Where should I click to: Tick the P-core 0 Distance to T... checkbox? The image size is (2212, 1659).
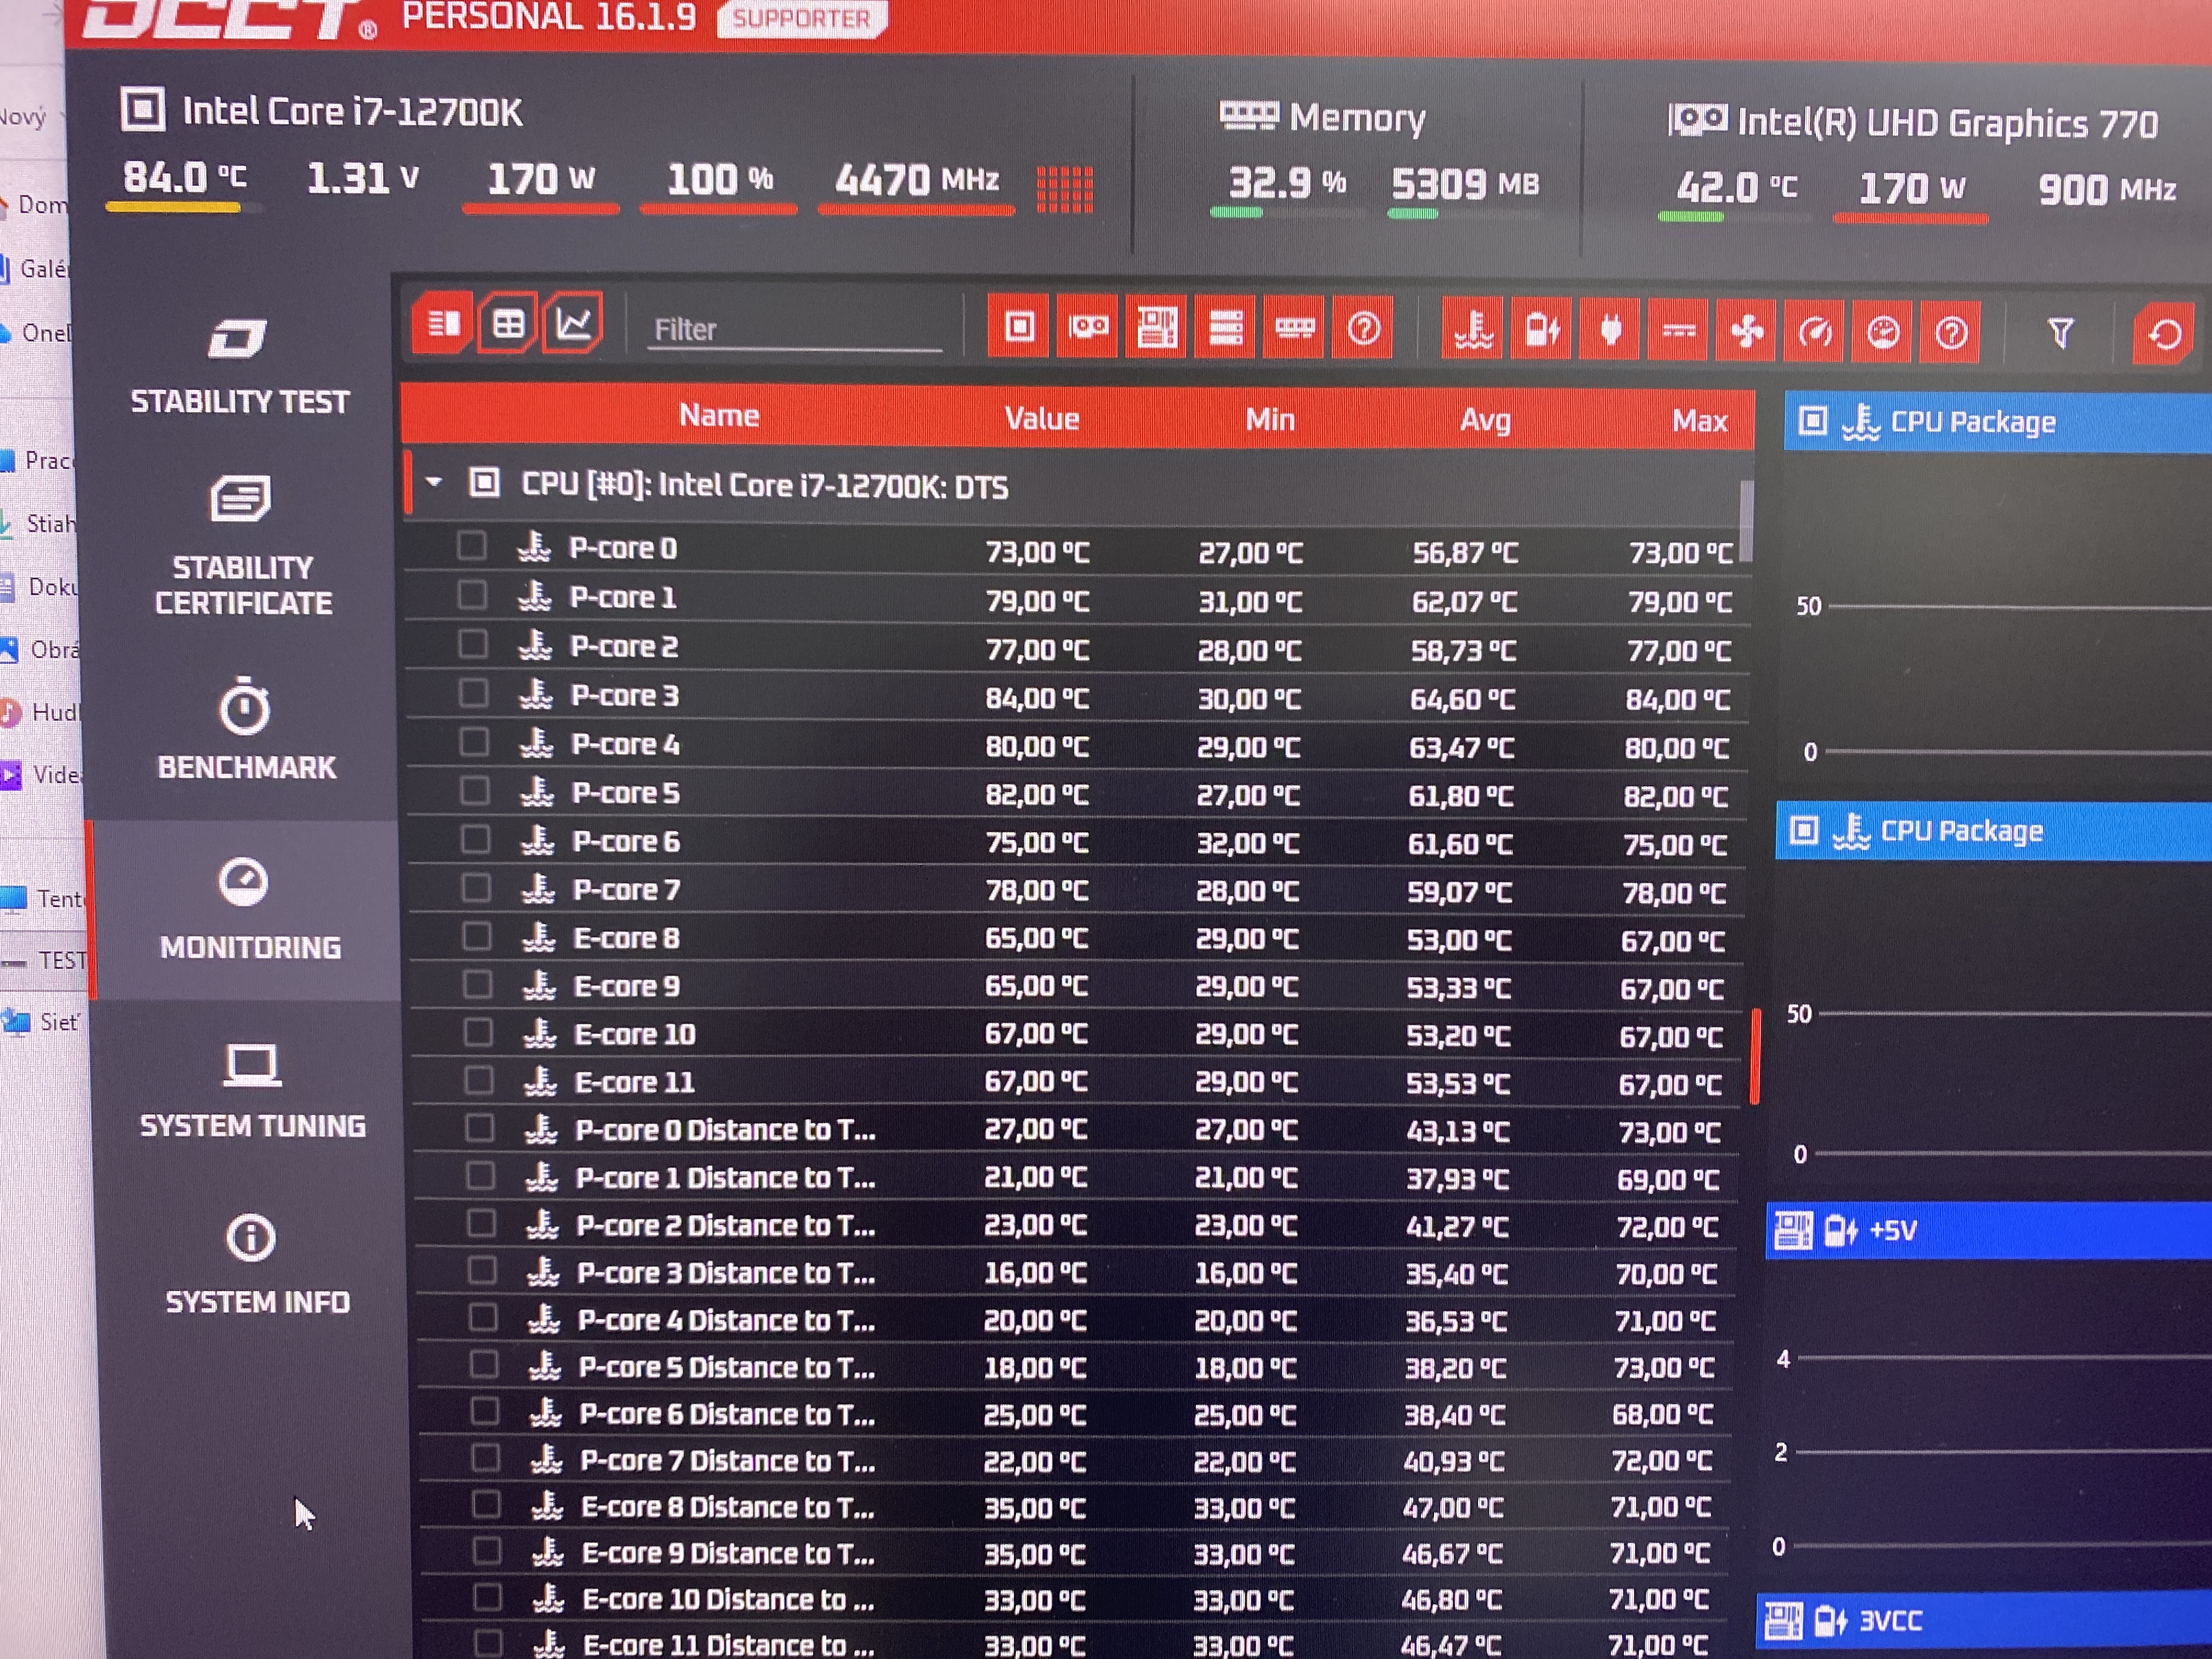(480, 1128)
